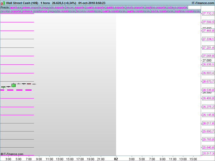Click the 27.068,8 price level tag
Screen dimensions: 215x161
[208, 56]
